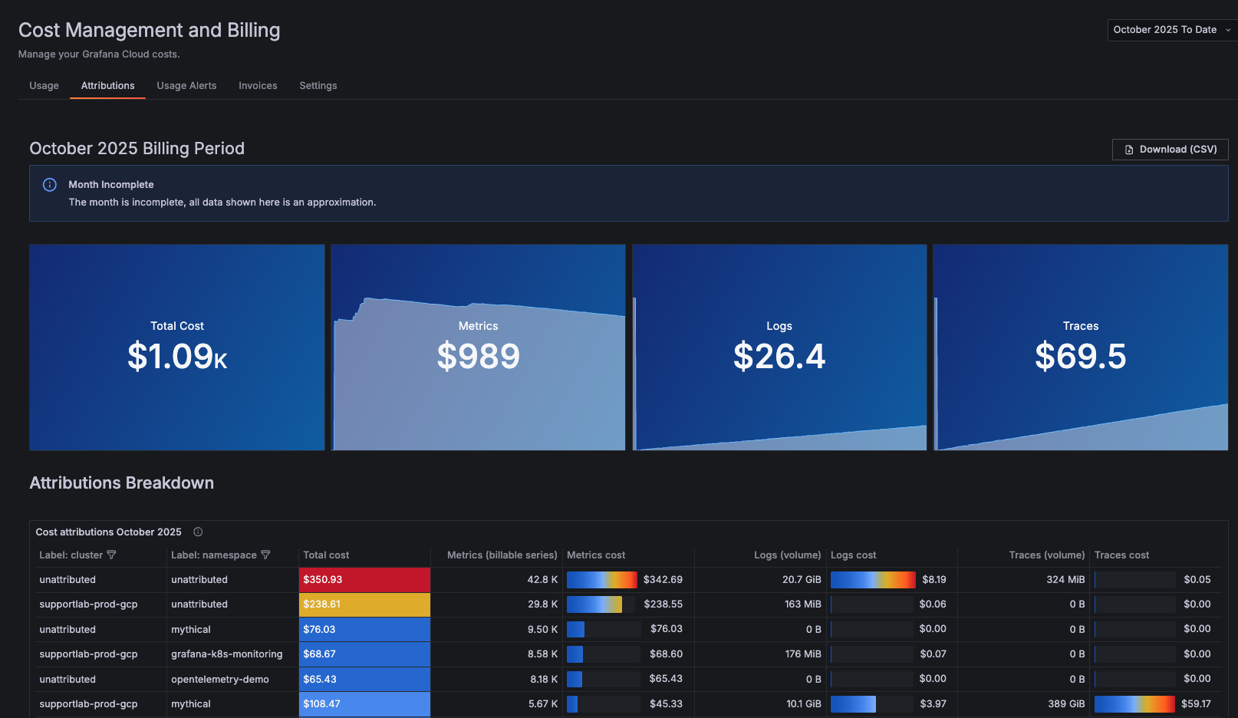
Task: Click the Total cost column header to sort
Action: [326, 555]
